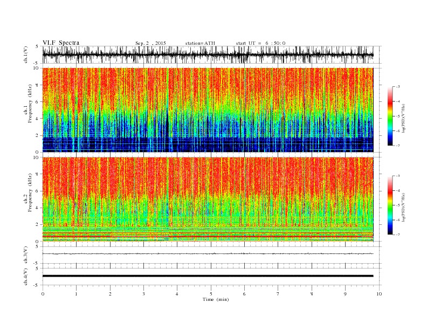The image size is (427, 330).
Task: Click ch.2 spectrogram colorbar
Action: [390, 205]
